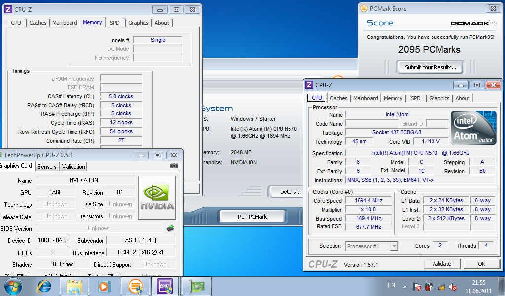
Task: Launch Internet Explorer from the taskbar
Action: coord(44,286)
